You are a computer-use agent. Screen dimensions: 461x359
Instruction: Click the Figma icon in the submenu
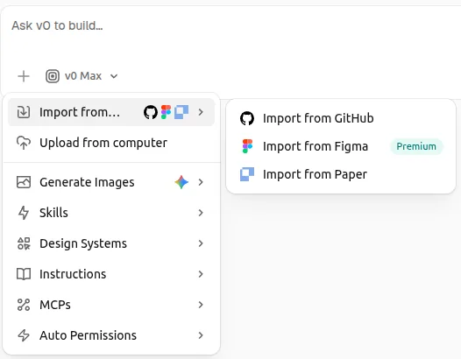click(x=247, y=146)
